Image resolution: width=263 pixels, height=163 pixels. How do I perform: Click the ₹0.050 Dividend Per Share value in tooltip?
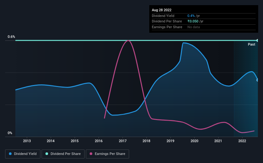(x=193, y=21)
